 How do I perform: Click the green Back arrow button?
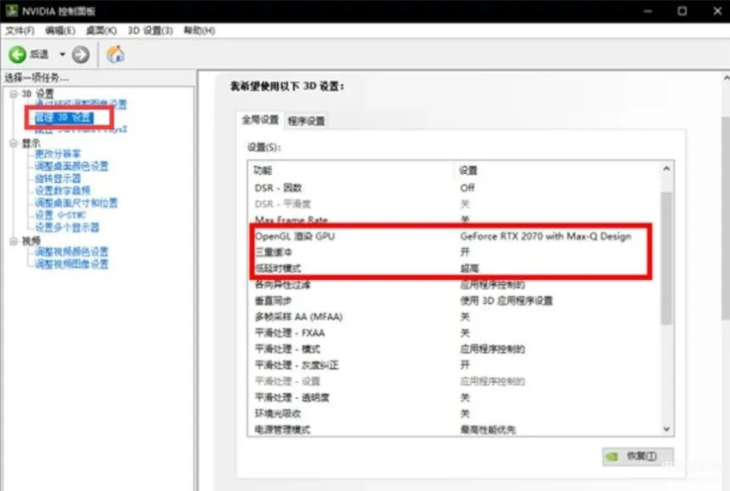(18, 54)
